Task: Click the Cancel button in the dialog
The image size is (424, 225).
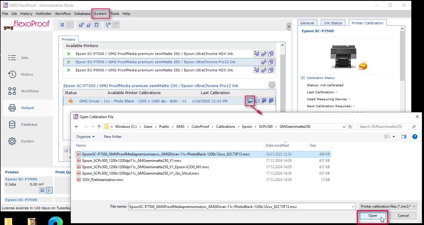Action: click(403, 216)
